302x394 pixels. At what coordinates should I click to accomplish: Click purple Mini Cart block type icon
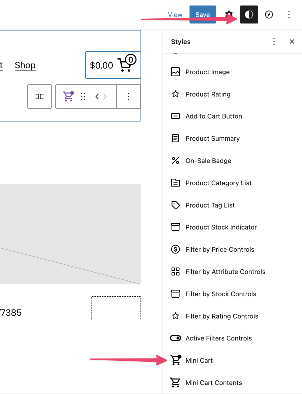[68, 96]
